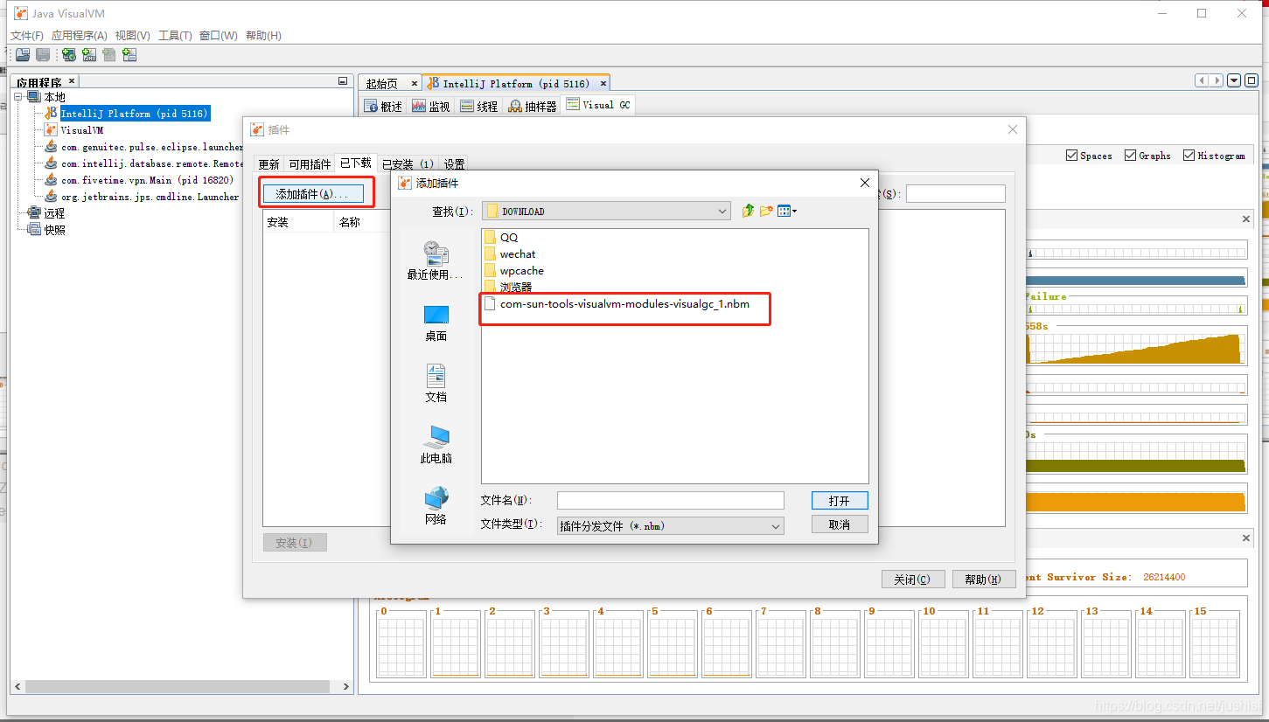Image resolution: width=1269 pixels, height=722 pixels.
Task: Open the 监视 Monitor subtab
Action: click(x=431, y=106)
